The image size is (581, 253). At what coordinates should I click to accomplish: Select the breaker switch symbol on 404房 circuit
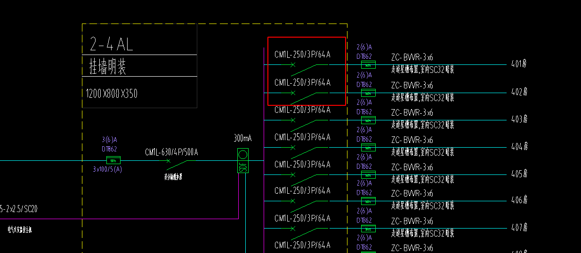[x=304, y=152]
